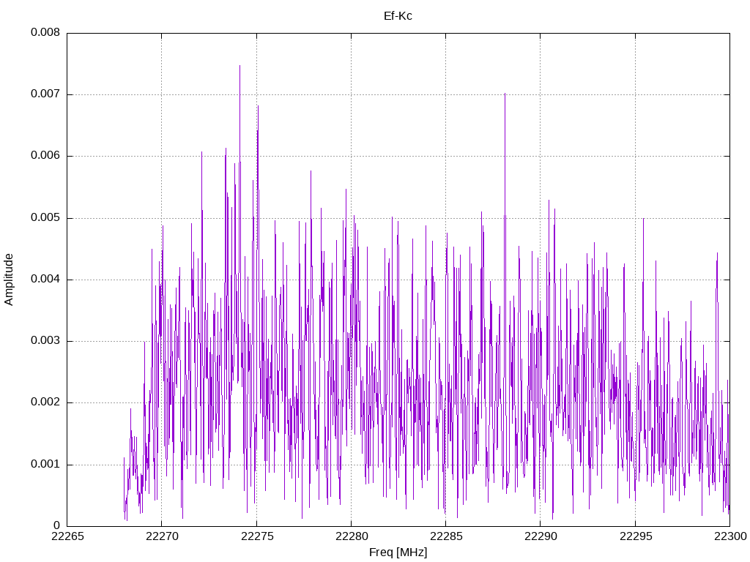Image resolution: width=750 pixels, height=562 pixels.
Task: Click x-axis tick value 22275
Action: pyautogui.click(x=257, y=536)
